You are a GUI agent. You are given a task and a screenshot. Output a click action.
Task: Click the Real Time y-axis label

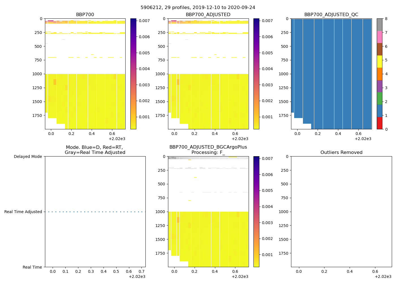point(32,267)
